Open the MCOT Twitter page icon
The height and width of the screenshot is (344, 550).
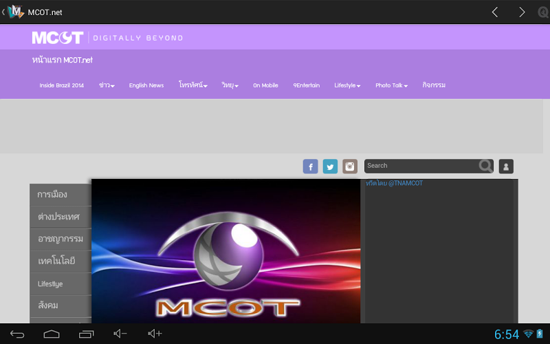pyautogui.click(x=330, y=166)
